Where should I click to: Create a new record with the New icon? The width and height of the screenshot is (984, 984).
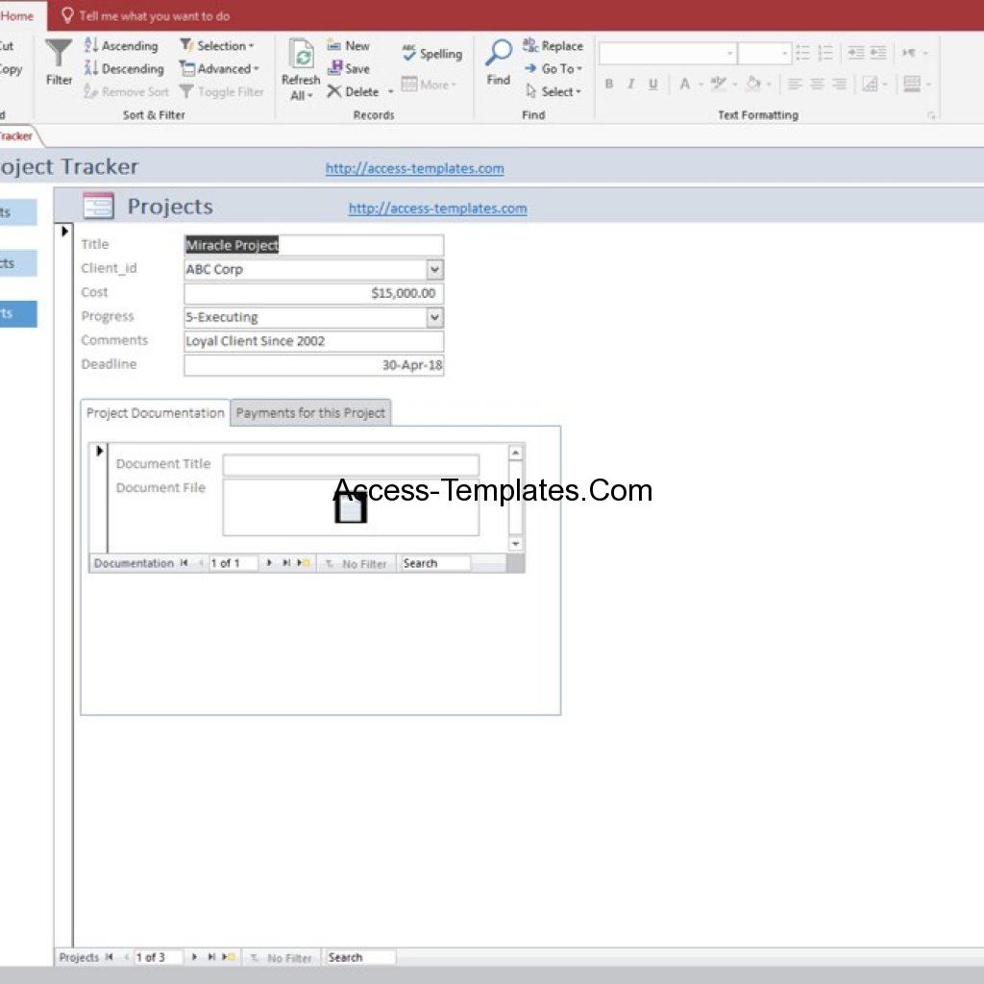(x=349, y=45)
